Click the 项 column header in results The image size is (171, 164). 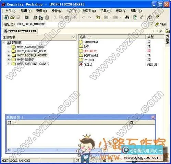(x=68, y=123)
